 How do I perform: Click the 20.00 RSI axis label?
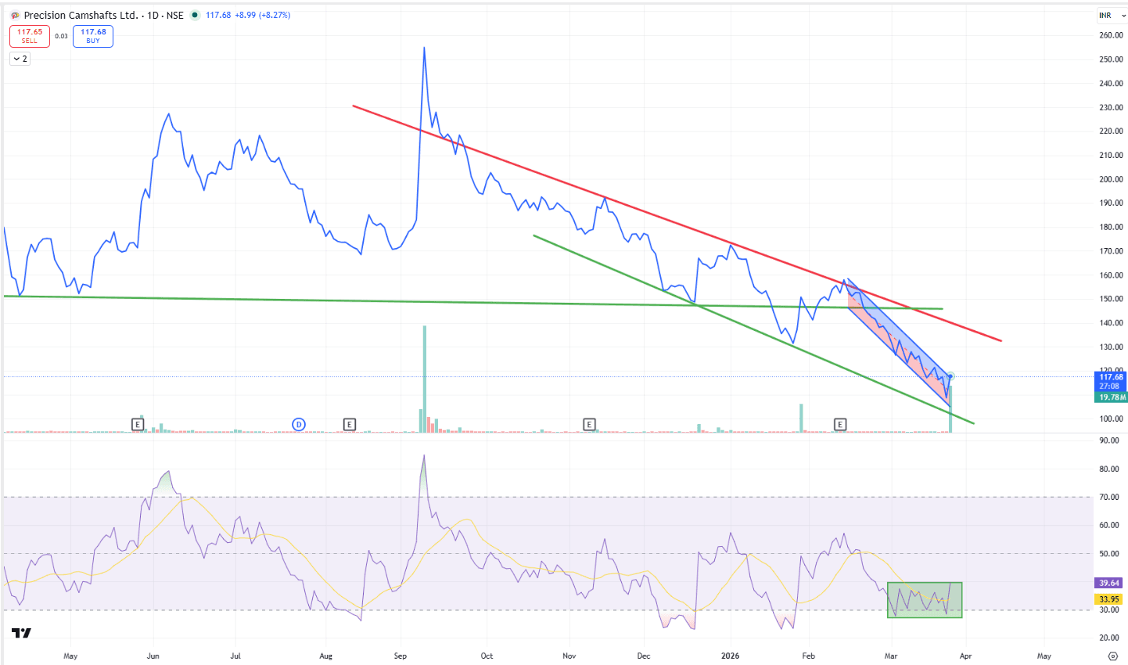point(1109,638)
